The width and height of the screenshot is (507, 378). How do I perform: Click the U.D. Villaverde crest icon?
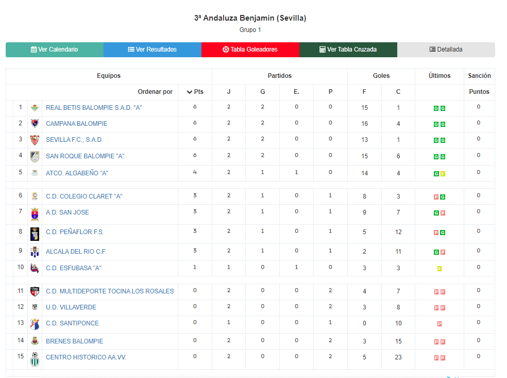tap(35, 307)
